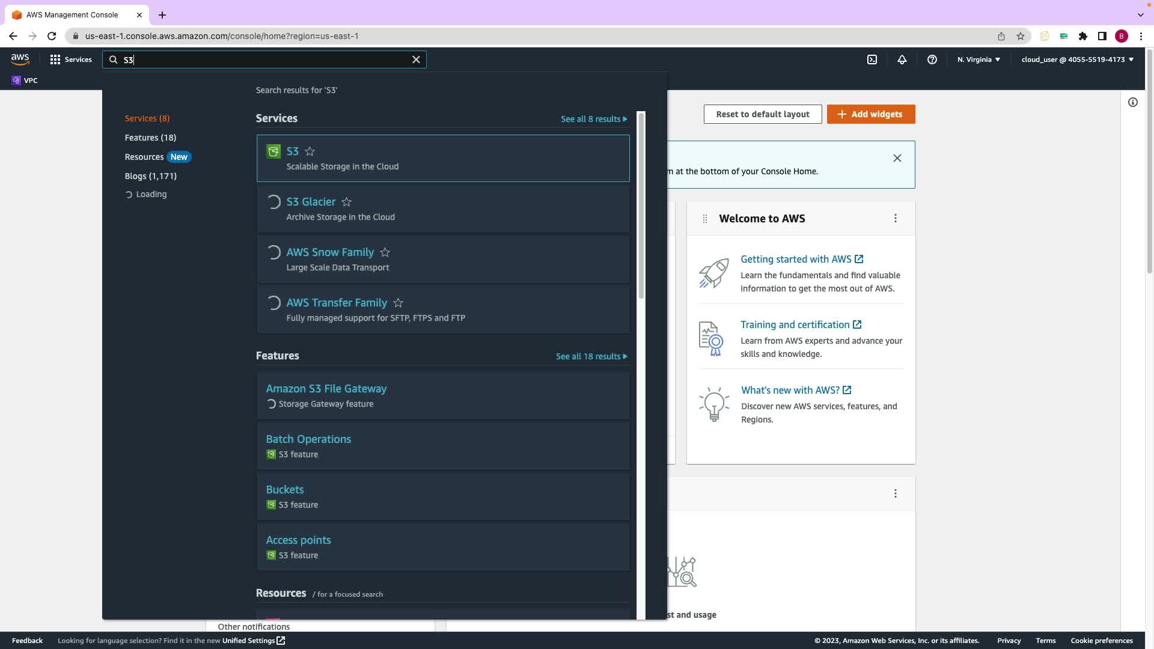The width and height of the screenshot is (1154, 649).
Task: Open the notifications bell icon
Action: point(902,59)
